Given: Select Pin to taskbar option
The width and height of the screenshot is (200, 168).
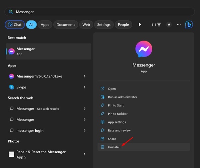Looking at the screenshot, I should 118,114.
